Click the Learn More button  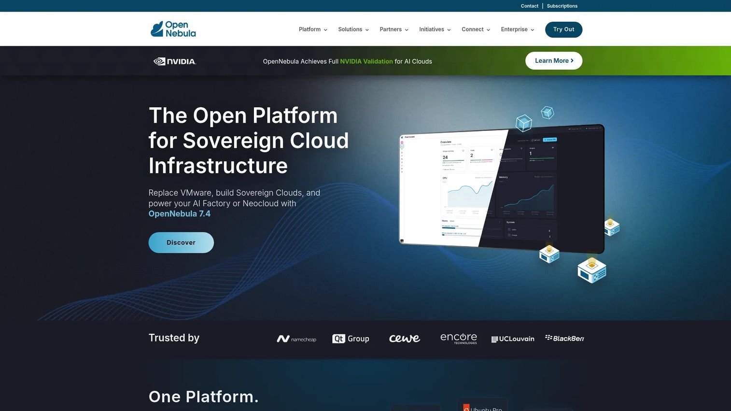coord(554,61)
